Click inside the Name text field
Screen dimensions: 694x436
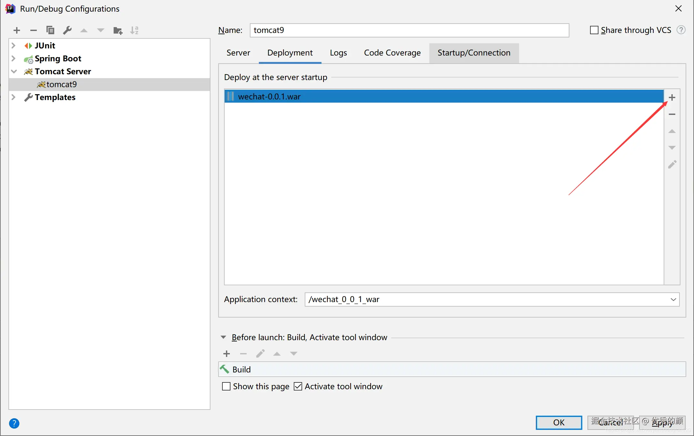point(409,30)
